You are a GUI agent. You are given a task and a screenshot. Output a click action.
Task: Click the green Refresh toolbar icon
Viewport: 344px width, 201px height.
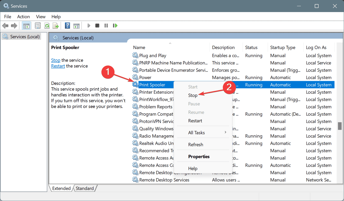coord(47,26)
